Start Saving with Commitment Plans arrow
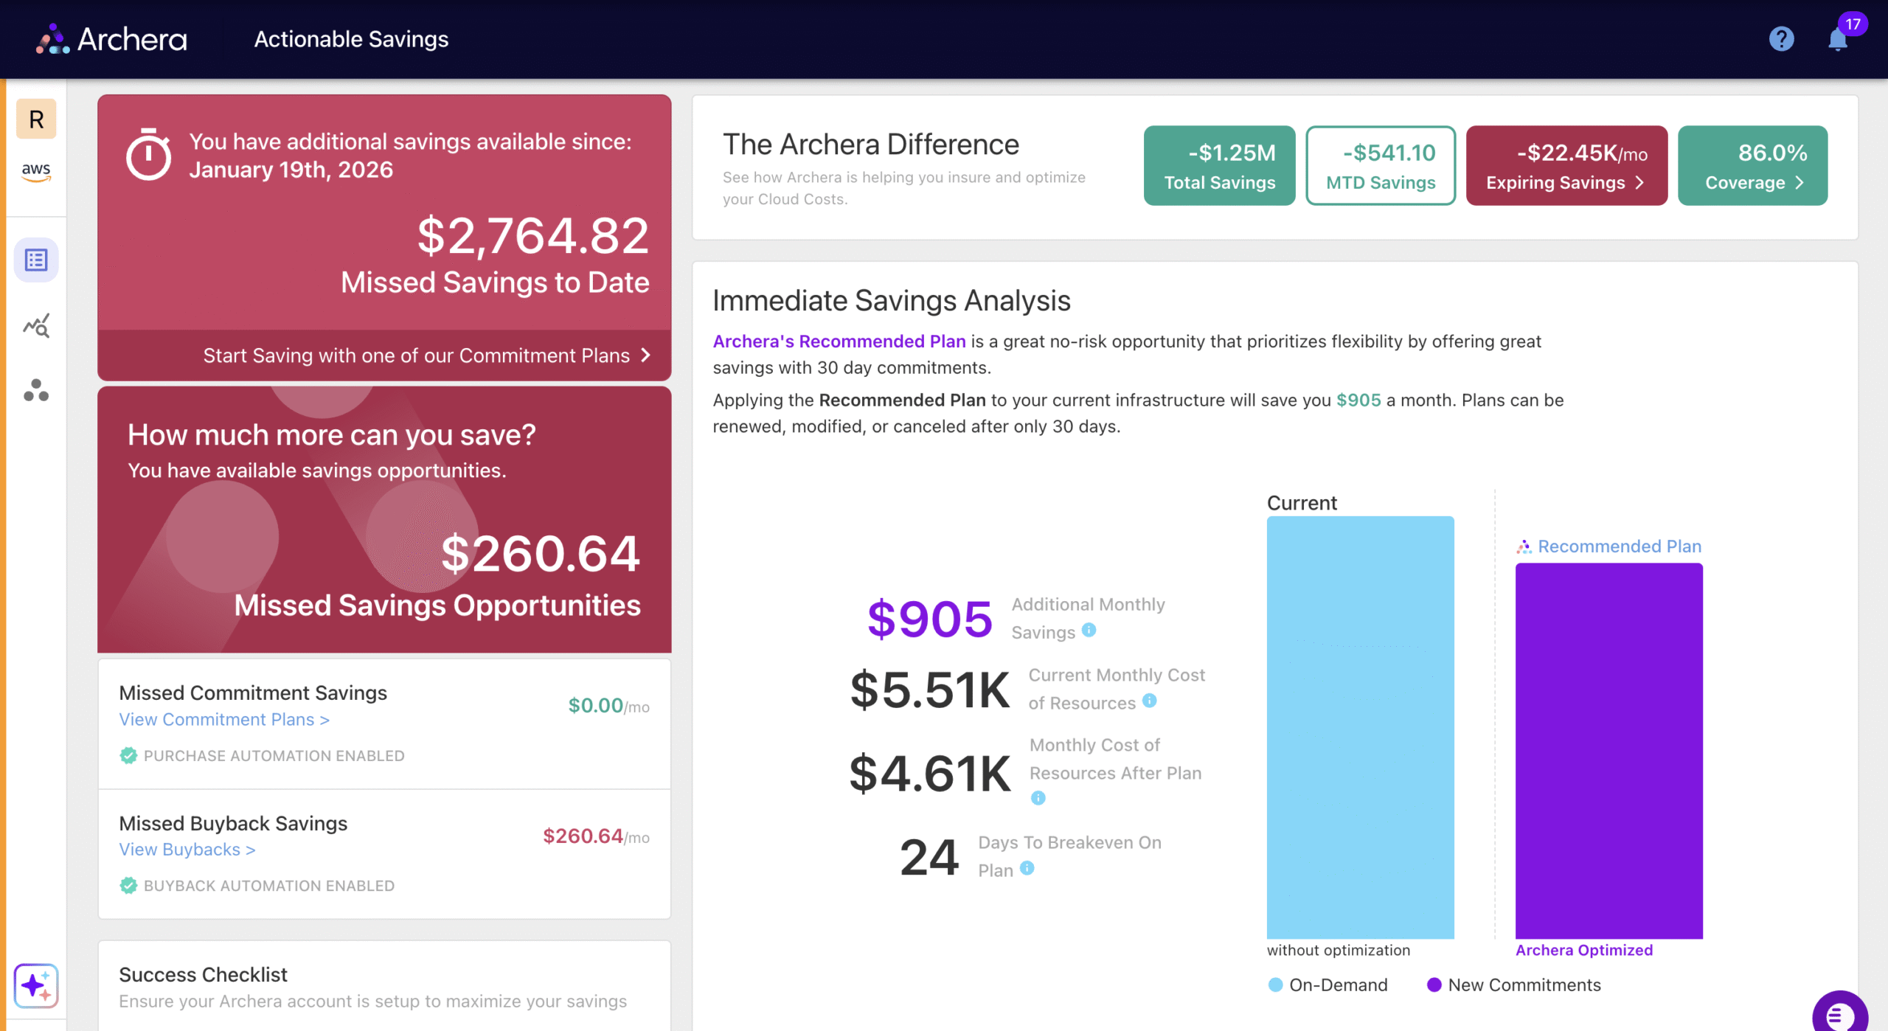 (646, 355)
